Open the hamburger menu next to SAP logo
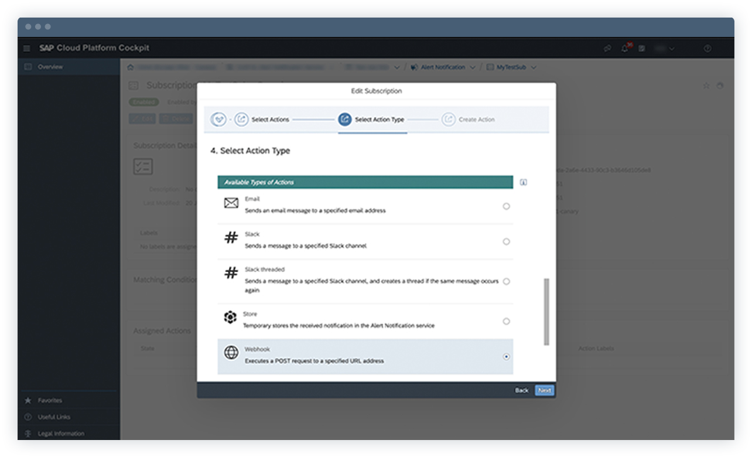The width and height of the screenshot is (752, 457). pos(26,48)
